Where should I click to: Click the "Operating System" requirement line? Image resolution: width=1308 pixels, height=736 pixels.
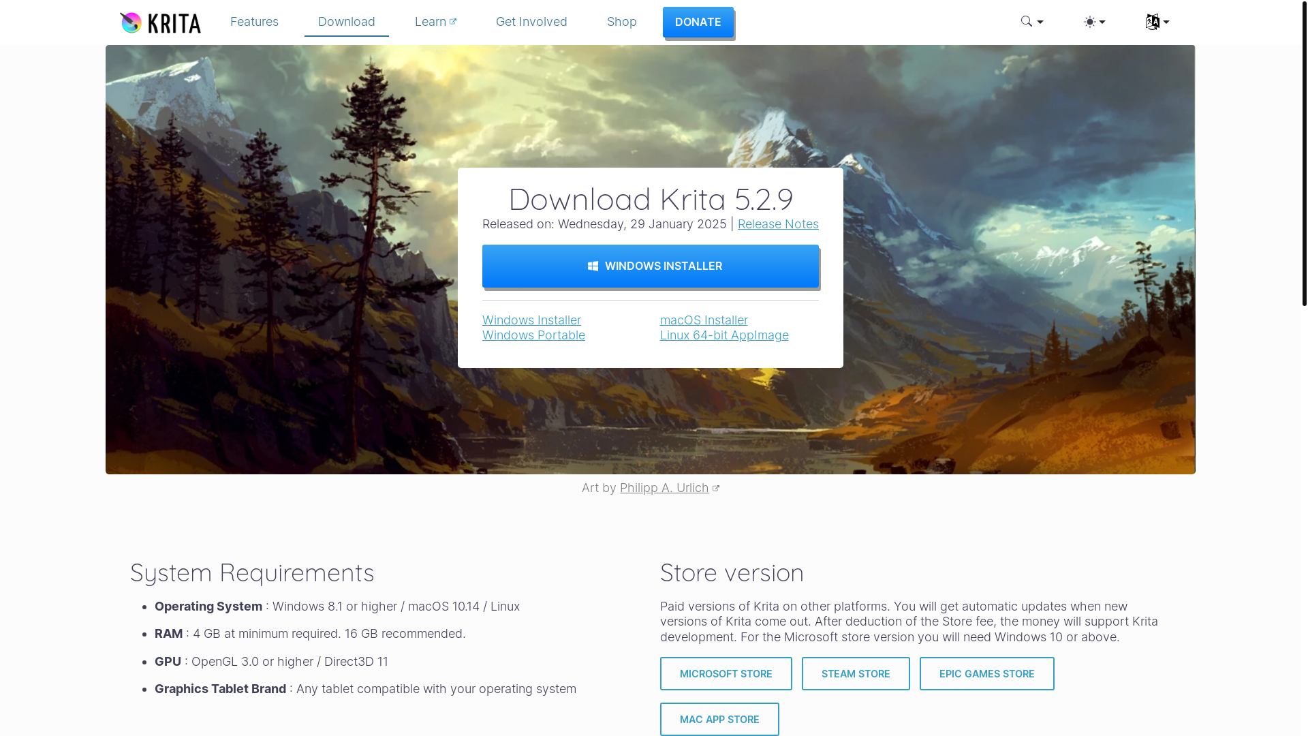click(x=337, y=607)
